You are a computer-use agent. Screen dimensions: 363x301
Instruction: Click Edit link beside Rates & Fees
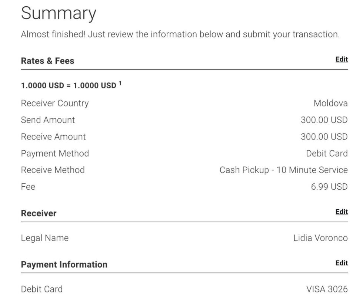click(x=341, y=59)
